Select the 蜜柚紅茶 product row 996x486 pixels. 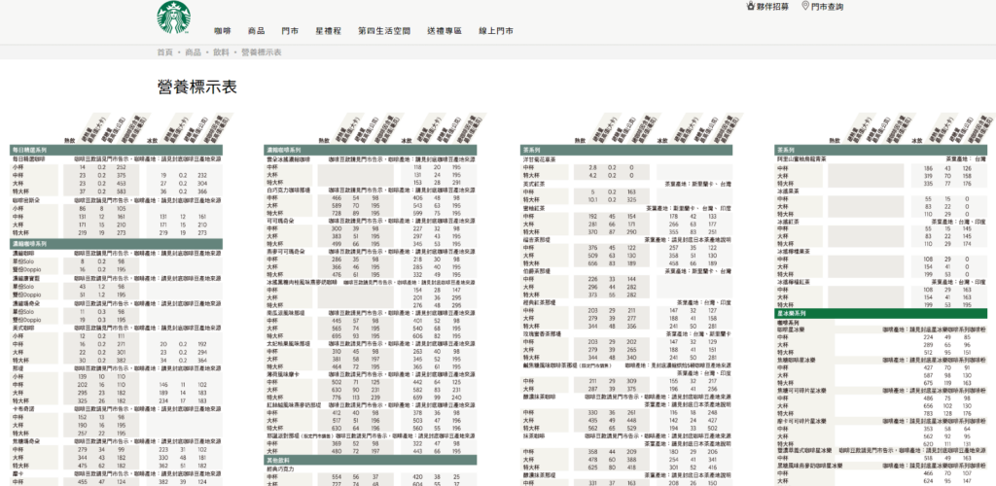click(626, 208)
